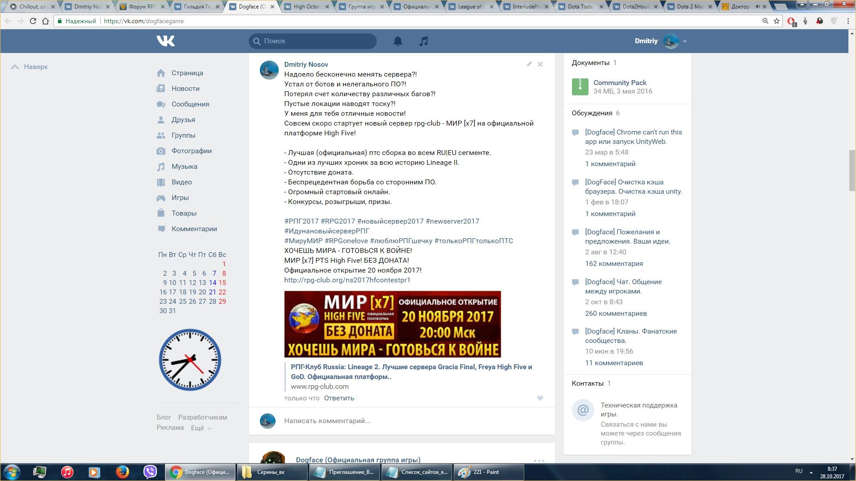
Task: Open notifications bell icon
Action: (x=398, y=41)
